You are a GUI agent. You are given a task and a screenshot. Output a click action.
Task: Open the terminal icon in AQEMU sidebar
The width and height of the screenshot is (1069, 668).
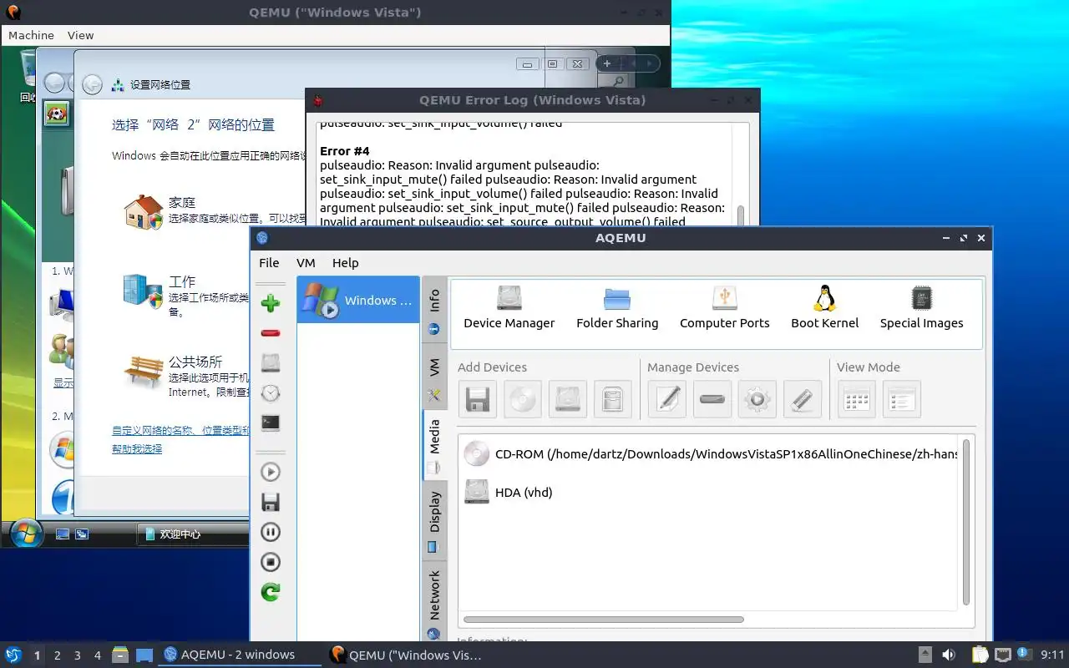(x=271, y=423)
